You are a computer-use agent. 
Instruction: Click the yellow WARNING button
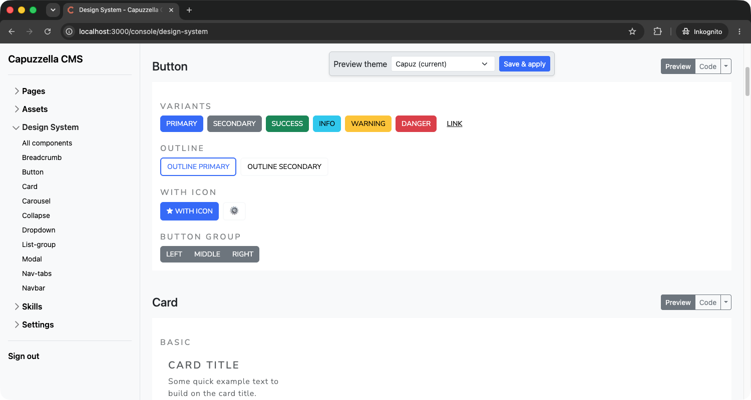click(x=368, y=123)
